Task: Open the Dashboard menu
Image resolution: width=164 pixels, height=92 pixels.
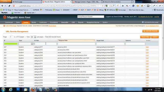Action: (x=9, y=22)
